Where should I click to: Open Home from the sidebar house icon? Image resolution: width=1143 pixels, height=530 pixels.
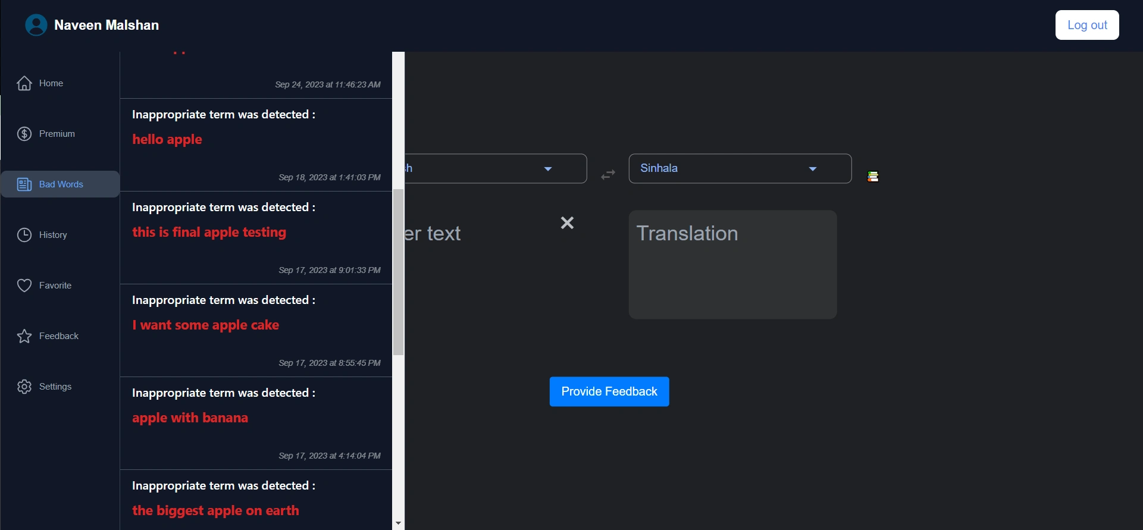pyautogui.click(x=24, y=83)
